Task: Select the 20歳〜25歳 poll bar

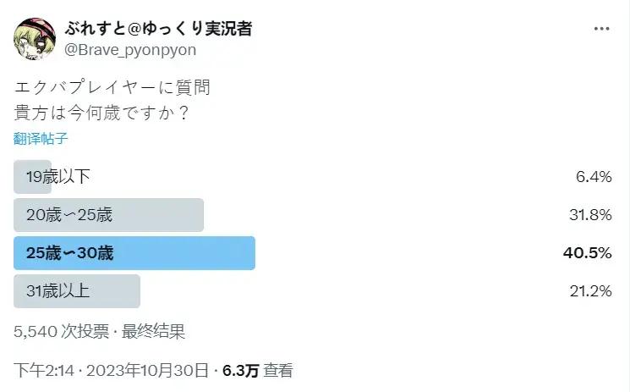Action: (x=108, y=215)
